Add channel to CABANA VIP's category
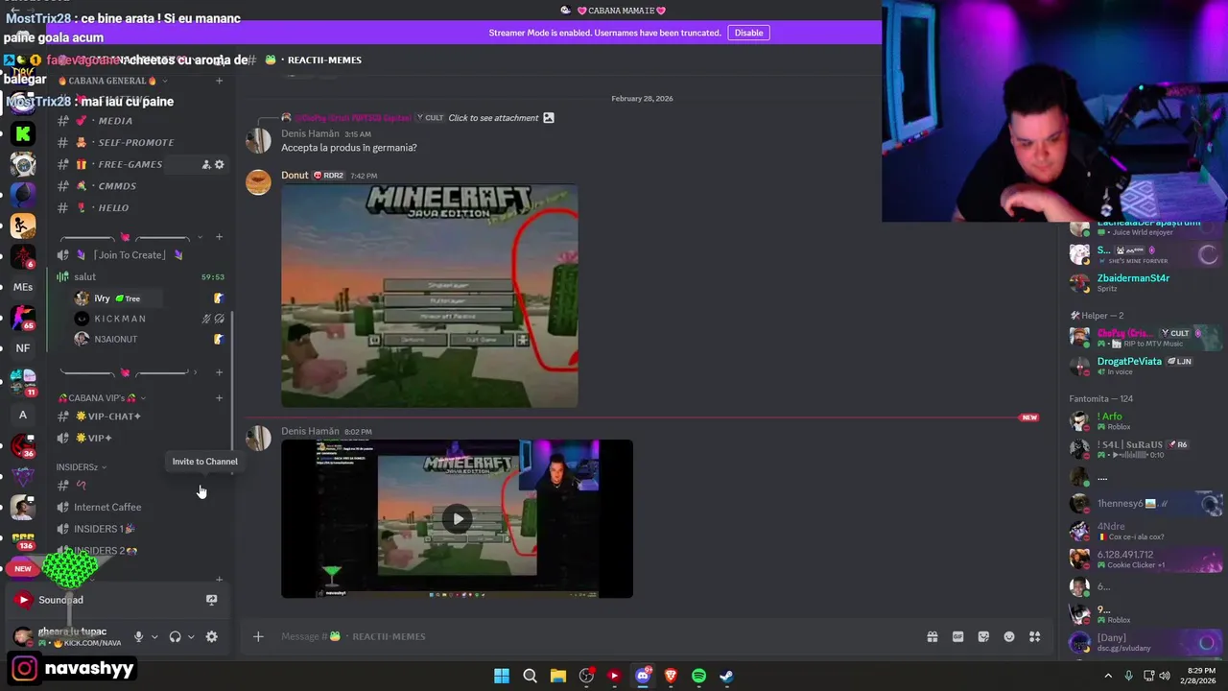 tap(219, 397)
